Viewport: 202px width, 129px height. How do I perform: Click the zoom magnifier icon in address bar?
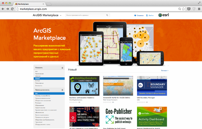tap(179, 9)
